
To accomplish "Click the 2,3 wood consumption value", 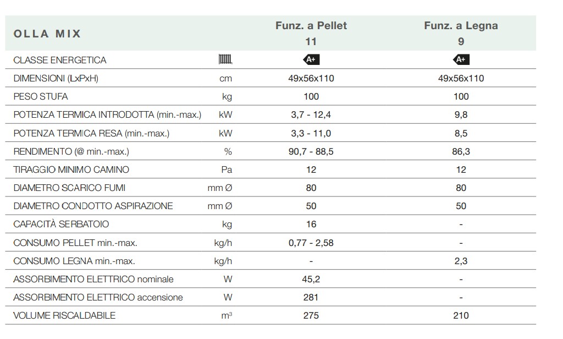I will click(461, 261).
